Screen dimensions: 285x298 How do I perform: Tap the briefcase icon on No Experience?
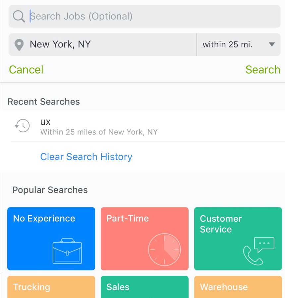[67, 251]
